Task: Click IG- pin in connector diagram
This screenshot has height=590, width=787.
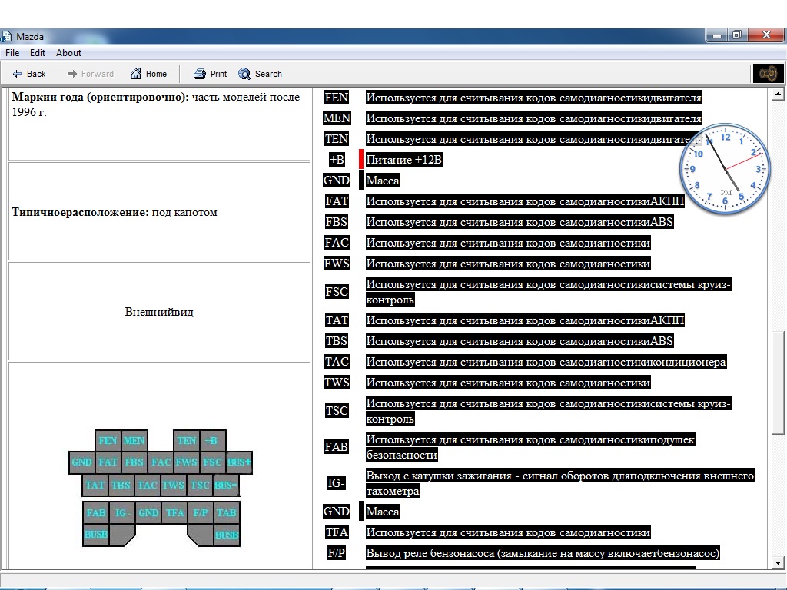Action: point(122,512)
